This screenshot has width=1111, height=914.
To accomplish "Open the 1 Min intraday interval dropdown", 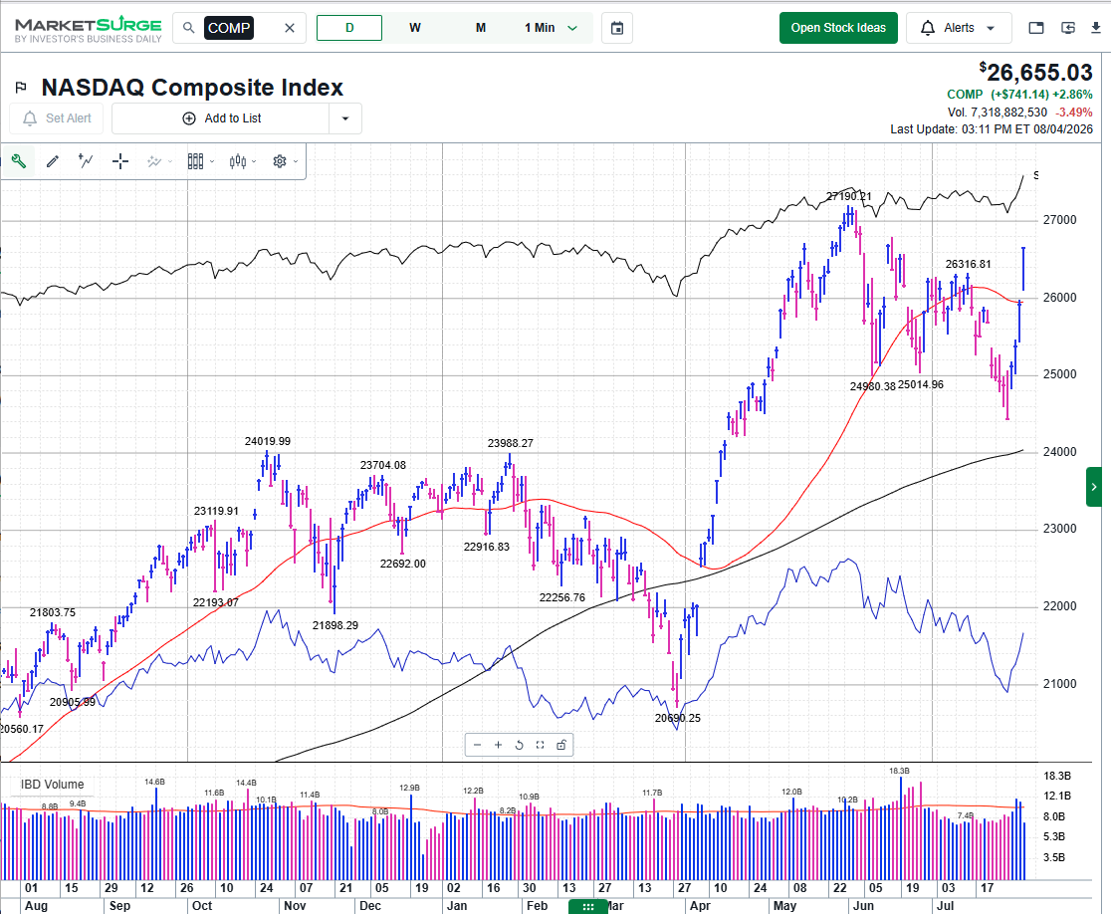I will point(552,28).
